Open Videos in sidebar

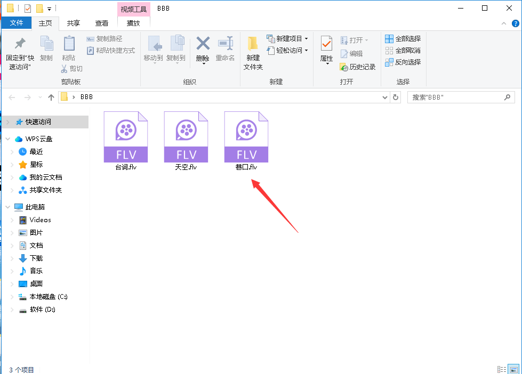coord(35,220)
